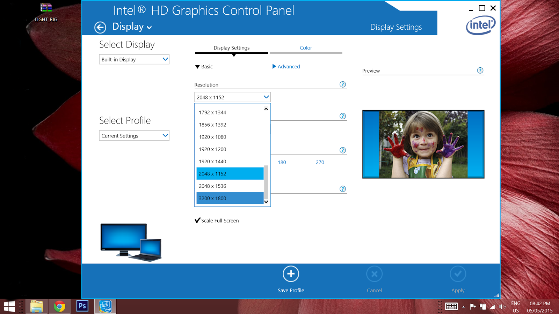Open the Display menu dropdown
Viewport: 559px width, 314px height.
click(132, 27)
